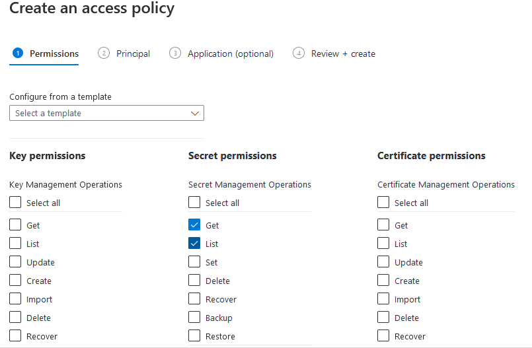Go to Review + create tab
The width and height of the screenshot is (532, 348).
tap(343, 53)
